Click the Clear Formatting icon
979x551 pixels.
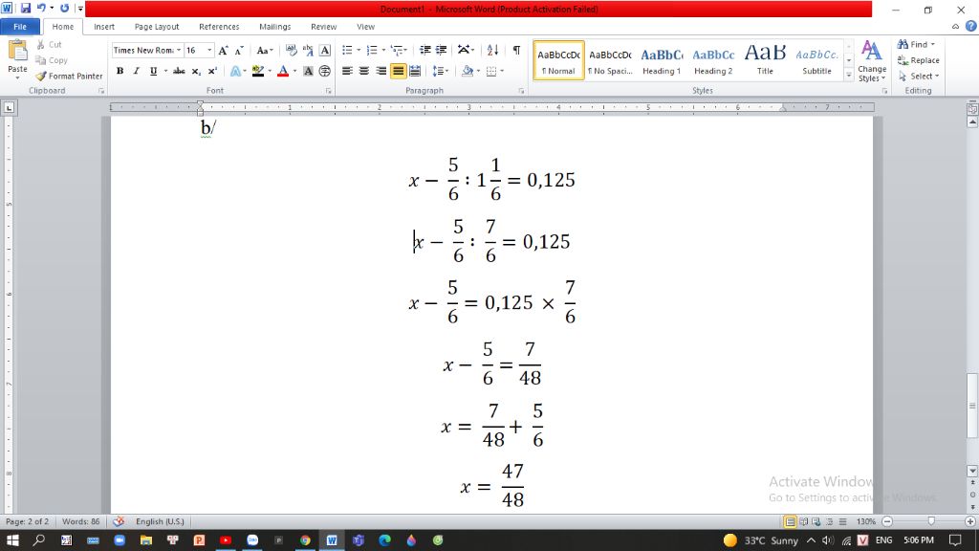click(x=291, y=50)
